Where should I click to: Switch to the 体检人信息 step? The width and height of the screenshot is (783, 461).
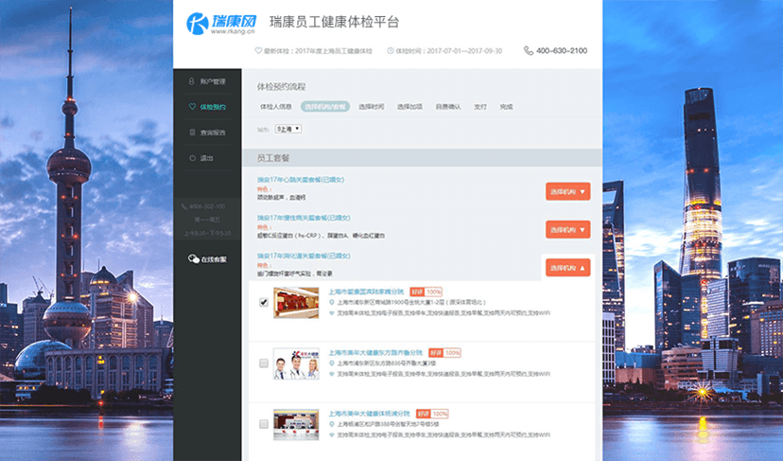pyautogui.click(x=275, y=107)
